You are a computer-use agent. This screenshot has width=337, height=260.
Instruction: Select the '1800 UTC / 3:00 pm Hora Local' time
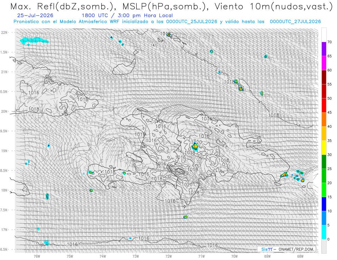pyautogui.click(x=127, y=15)
